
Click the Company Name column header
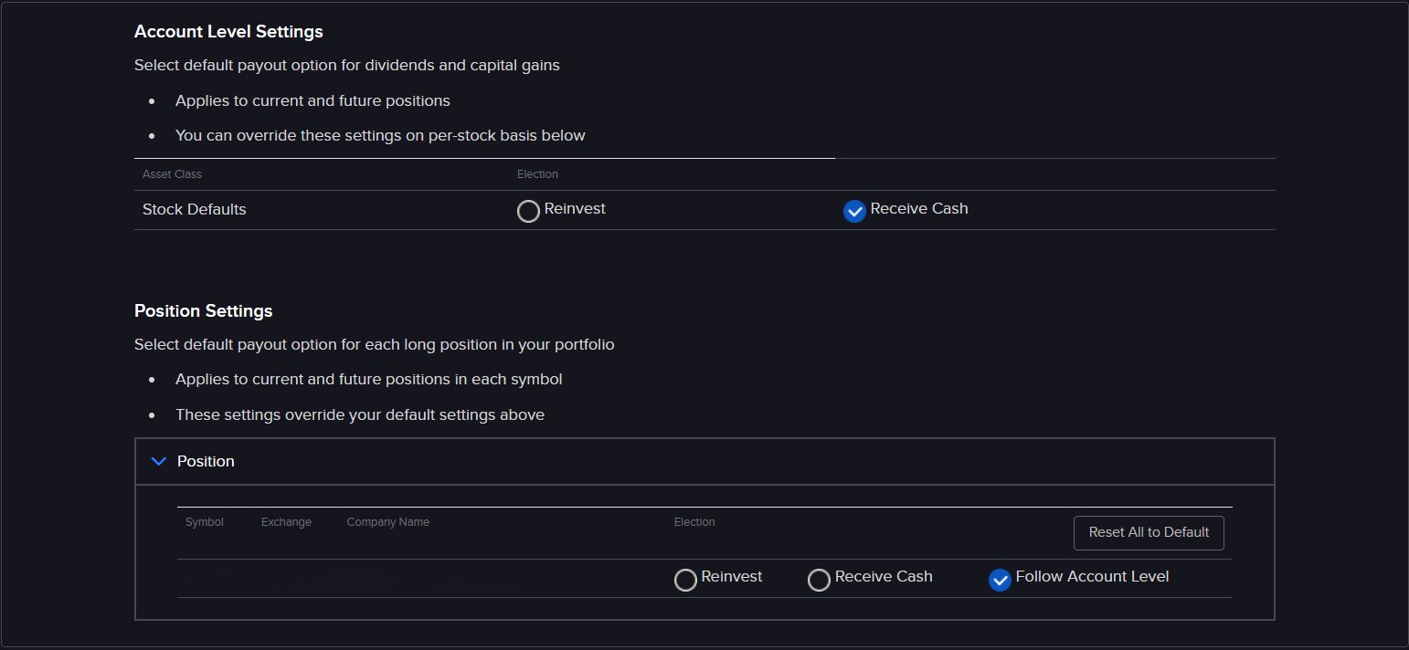(x=388, y=522)
